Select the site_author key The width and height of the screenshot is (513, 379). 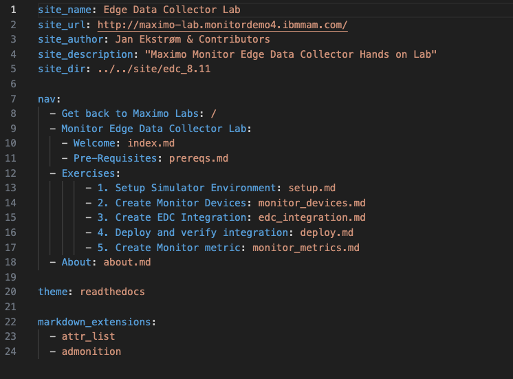click(x=70, y=39)
